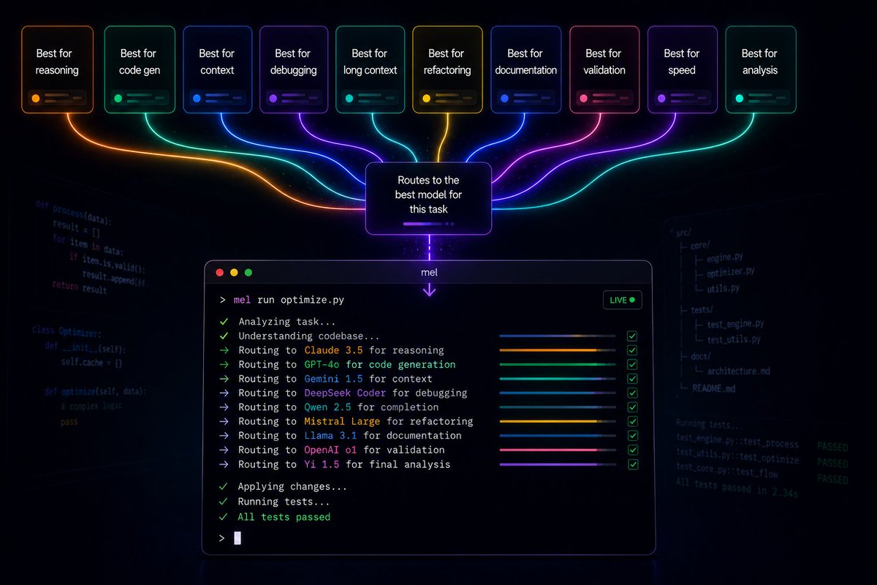Toggle checkbox on Claude 3.5 reasoning row
Screen dimensions: 877x585
(x=632, y=350)
